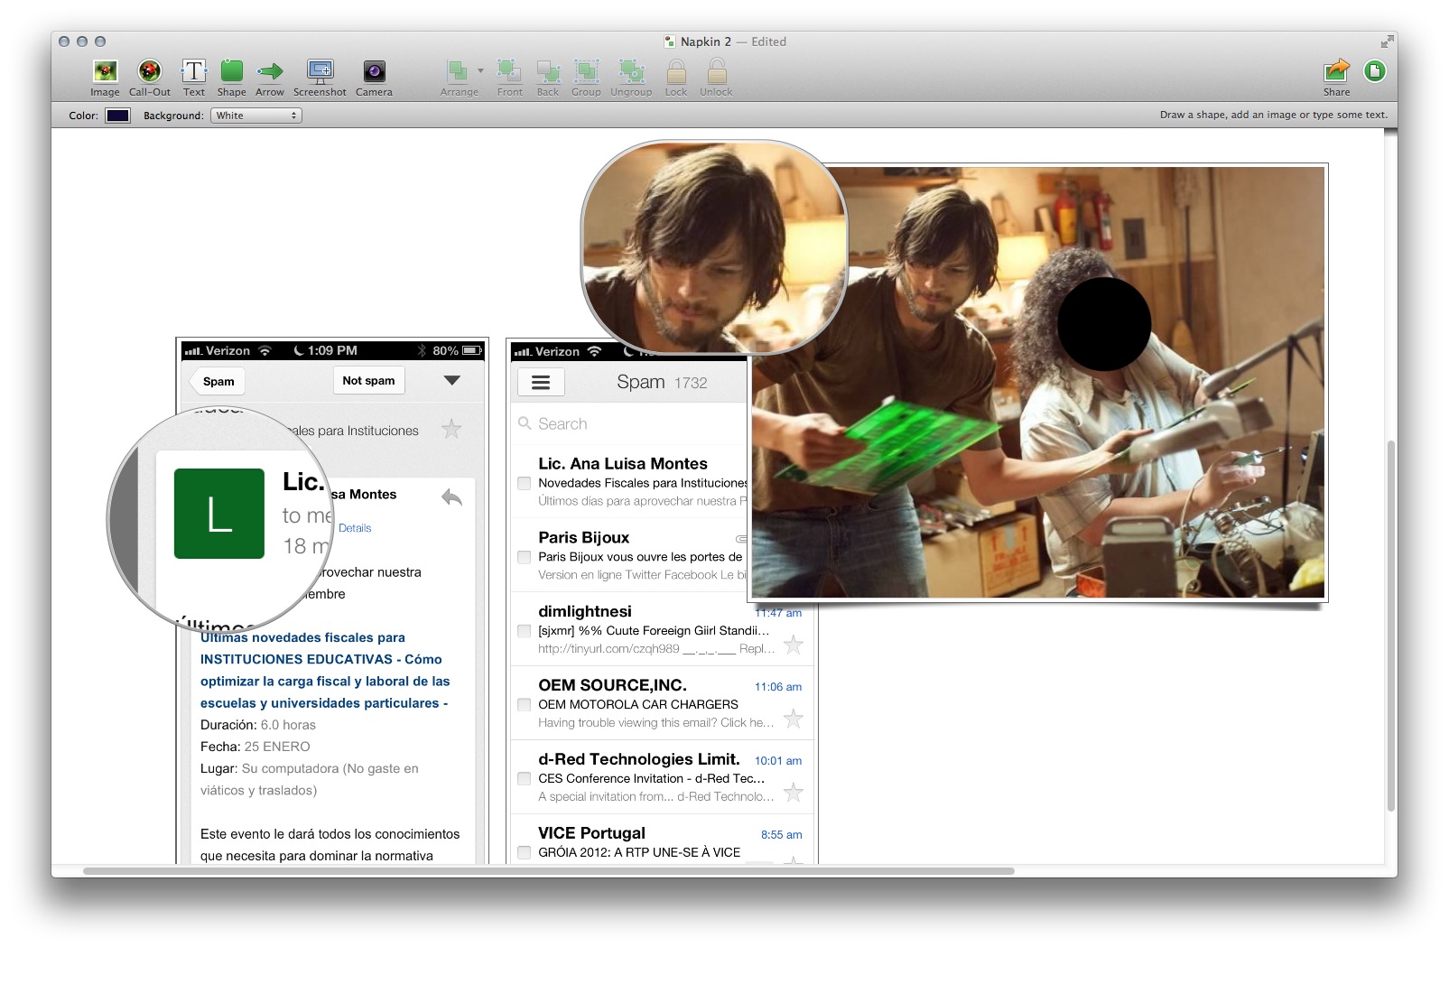This screenshot has width=1449, height=984.
Task: Check the Paris Bijoux email checkbox
Action: click(524, 557)
